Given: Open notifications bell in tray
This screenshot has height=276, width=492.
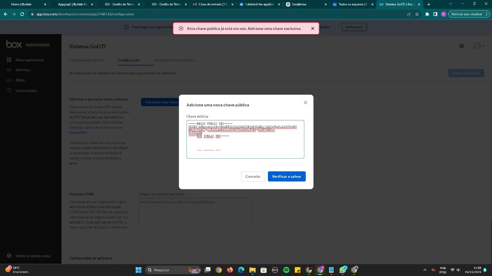Looking at the screenshot, I should pos(485,270).
